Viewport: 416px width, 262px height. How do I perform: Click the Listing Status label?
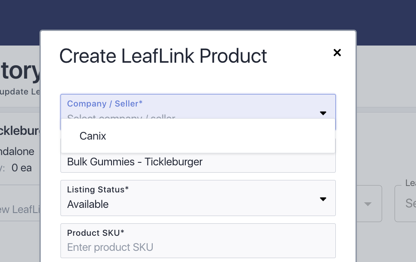point(98,189)
